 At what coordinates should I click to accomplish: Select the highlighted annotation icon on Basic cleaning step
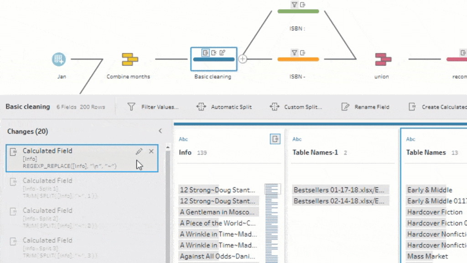tap(206, 53)
